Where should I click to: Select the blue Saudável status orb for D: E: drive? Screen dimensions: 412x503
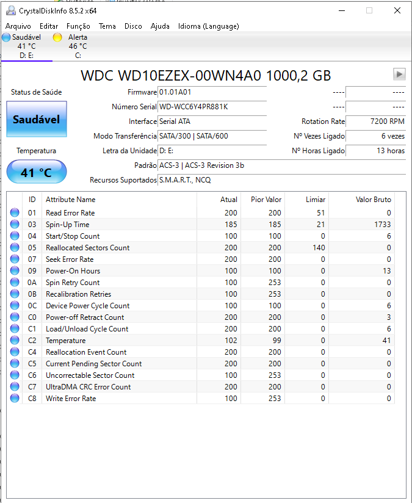(x=6, y=37)
